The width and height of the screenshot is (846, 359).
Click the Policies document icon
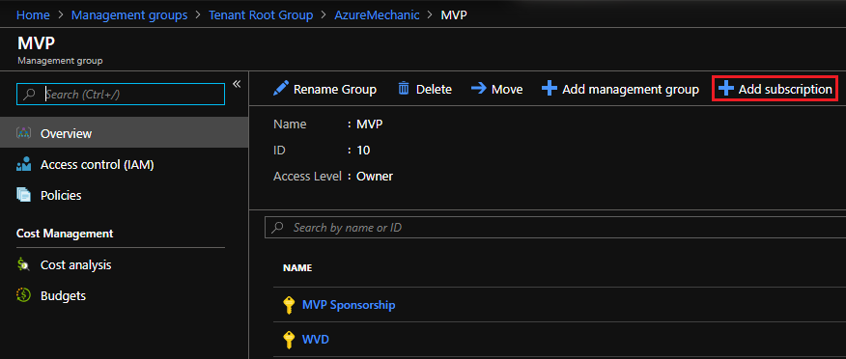pyautogui.click(x=24, y=195)
